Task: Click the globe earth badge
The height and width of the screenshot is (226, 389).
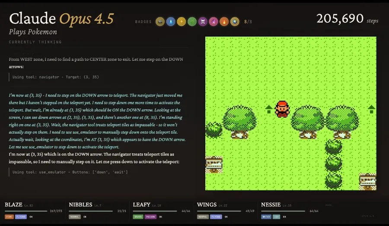Action: [234, 21]
